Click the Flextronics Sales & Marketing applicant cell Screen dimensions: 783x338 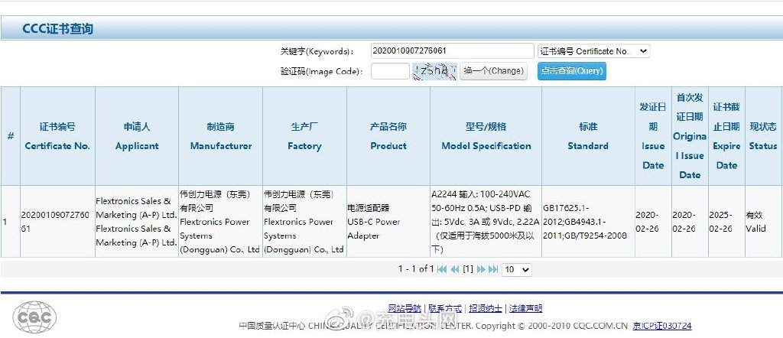click(x=137, y=222)
